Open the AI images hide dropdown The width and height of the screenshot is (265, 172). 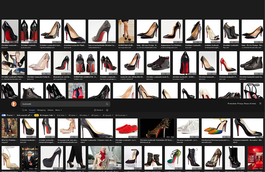[x=47, y=115]
